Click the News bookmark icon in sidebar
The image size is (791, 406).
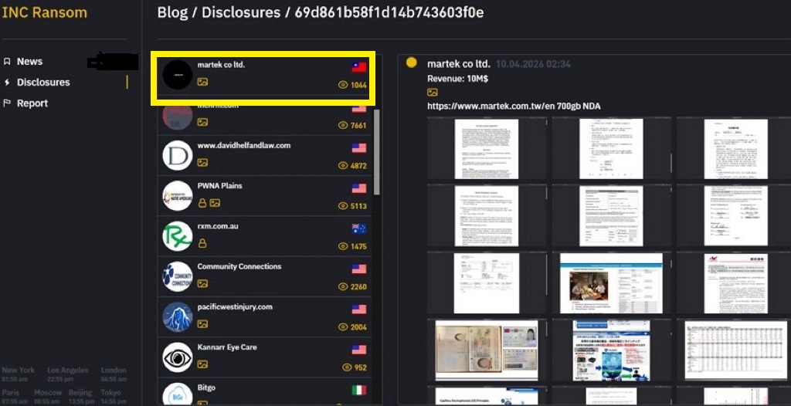pos(7,62)
